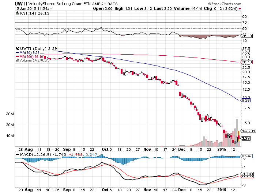Click the RSI(14) 26.13 legend text
The image size is (256, 193).
[34, 13]
